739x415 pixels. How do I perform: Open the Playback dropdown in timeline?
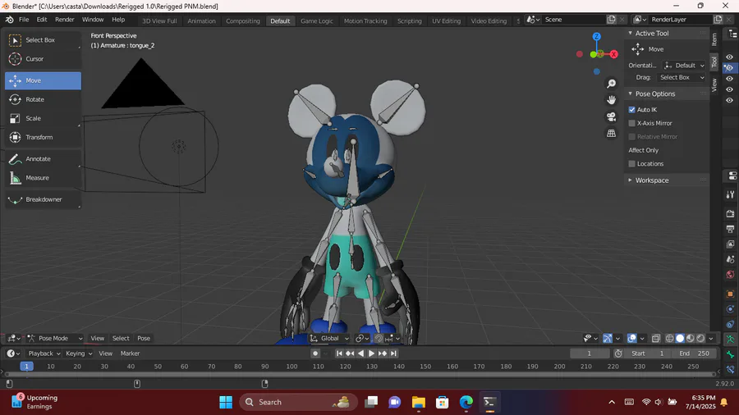click(44, 353)
